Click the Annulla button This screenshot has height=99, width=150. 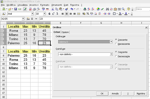pos(115,93)
